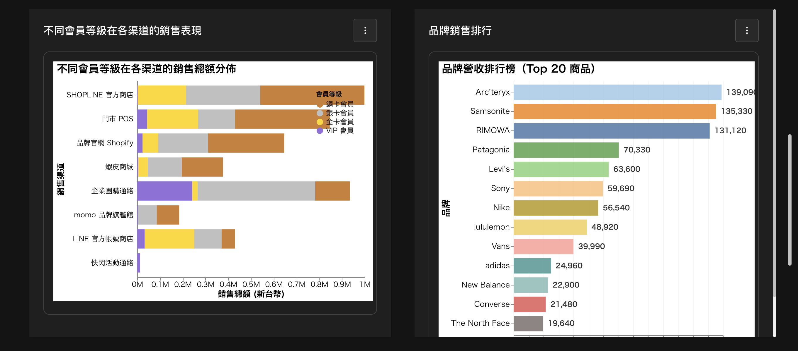
Task: Click the 131,120 value next to RIMOWA
Action: 730,131
